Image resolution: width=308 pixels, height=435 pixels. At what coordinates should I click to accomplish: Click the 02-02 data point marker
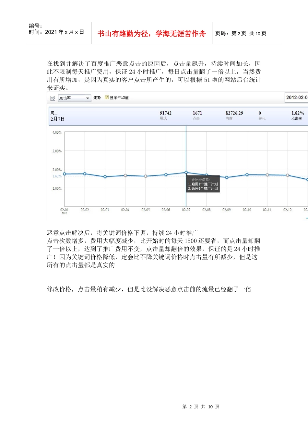pos(85,174)
